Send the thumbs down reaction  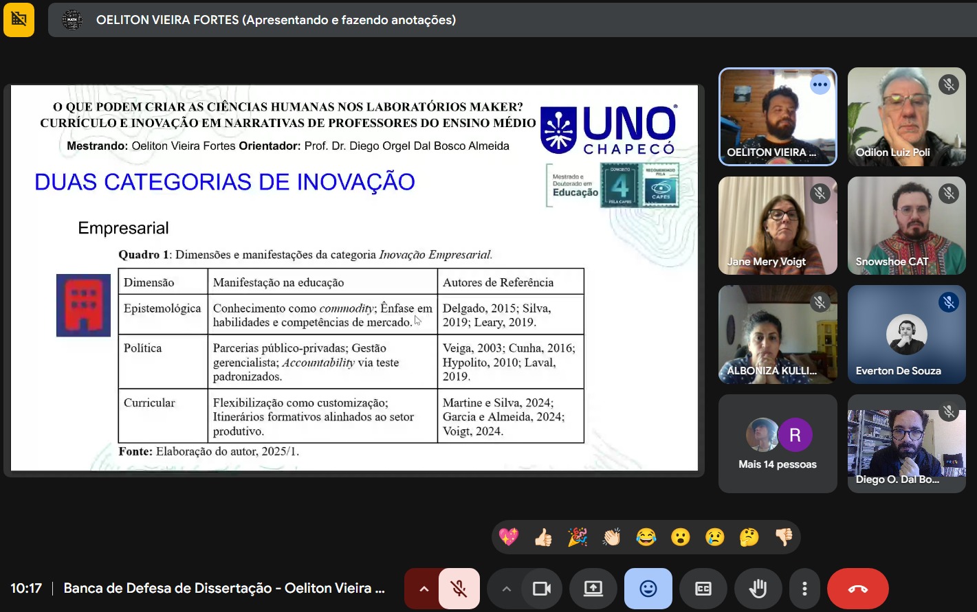click(784, 537)
